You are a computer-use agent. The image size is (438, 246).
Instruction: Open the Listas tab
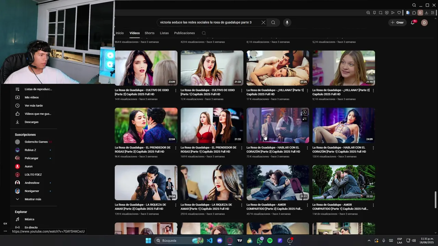point(164,33)
